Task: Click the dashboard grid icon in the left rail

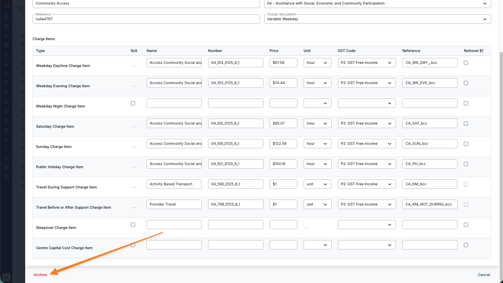Action: [6, 17]
